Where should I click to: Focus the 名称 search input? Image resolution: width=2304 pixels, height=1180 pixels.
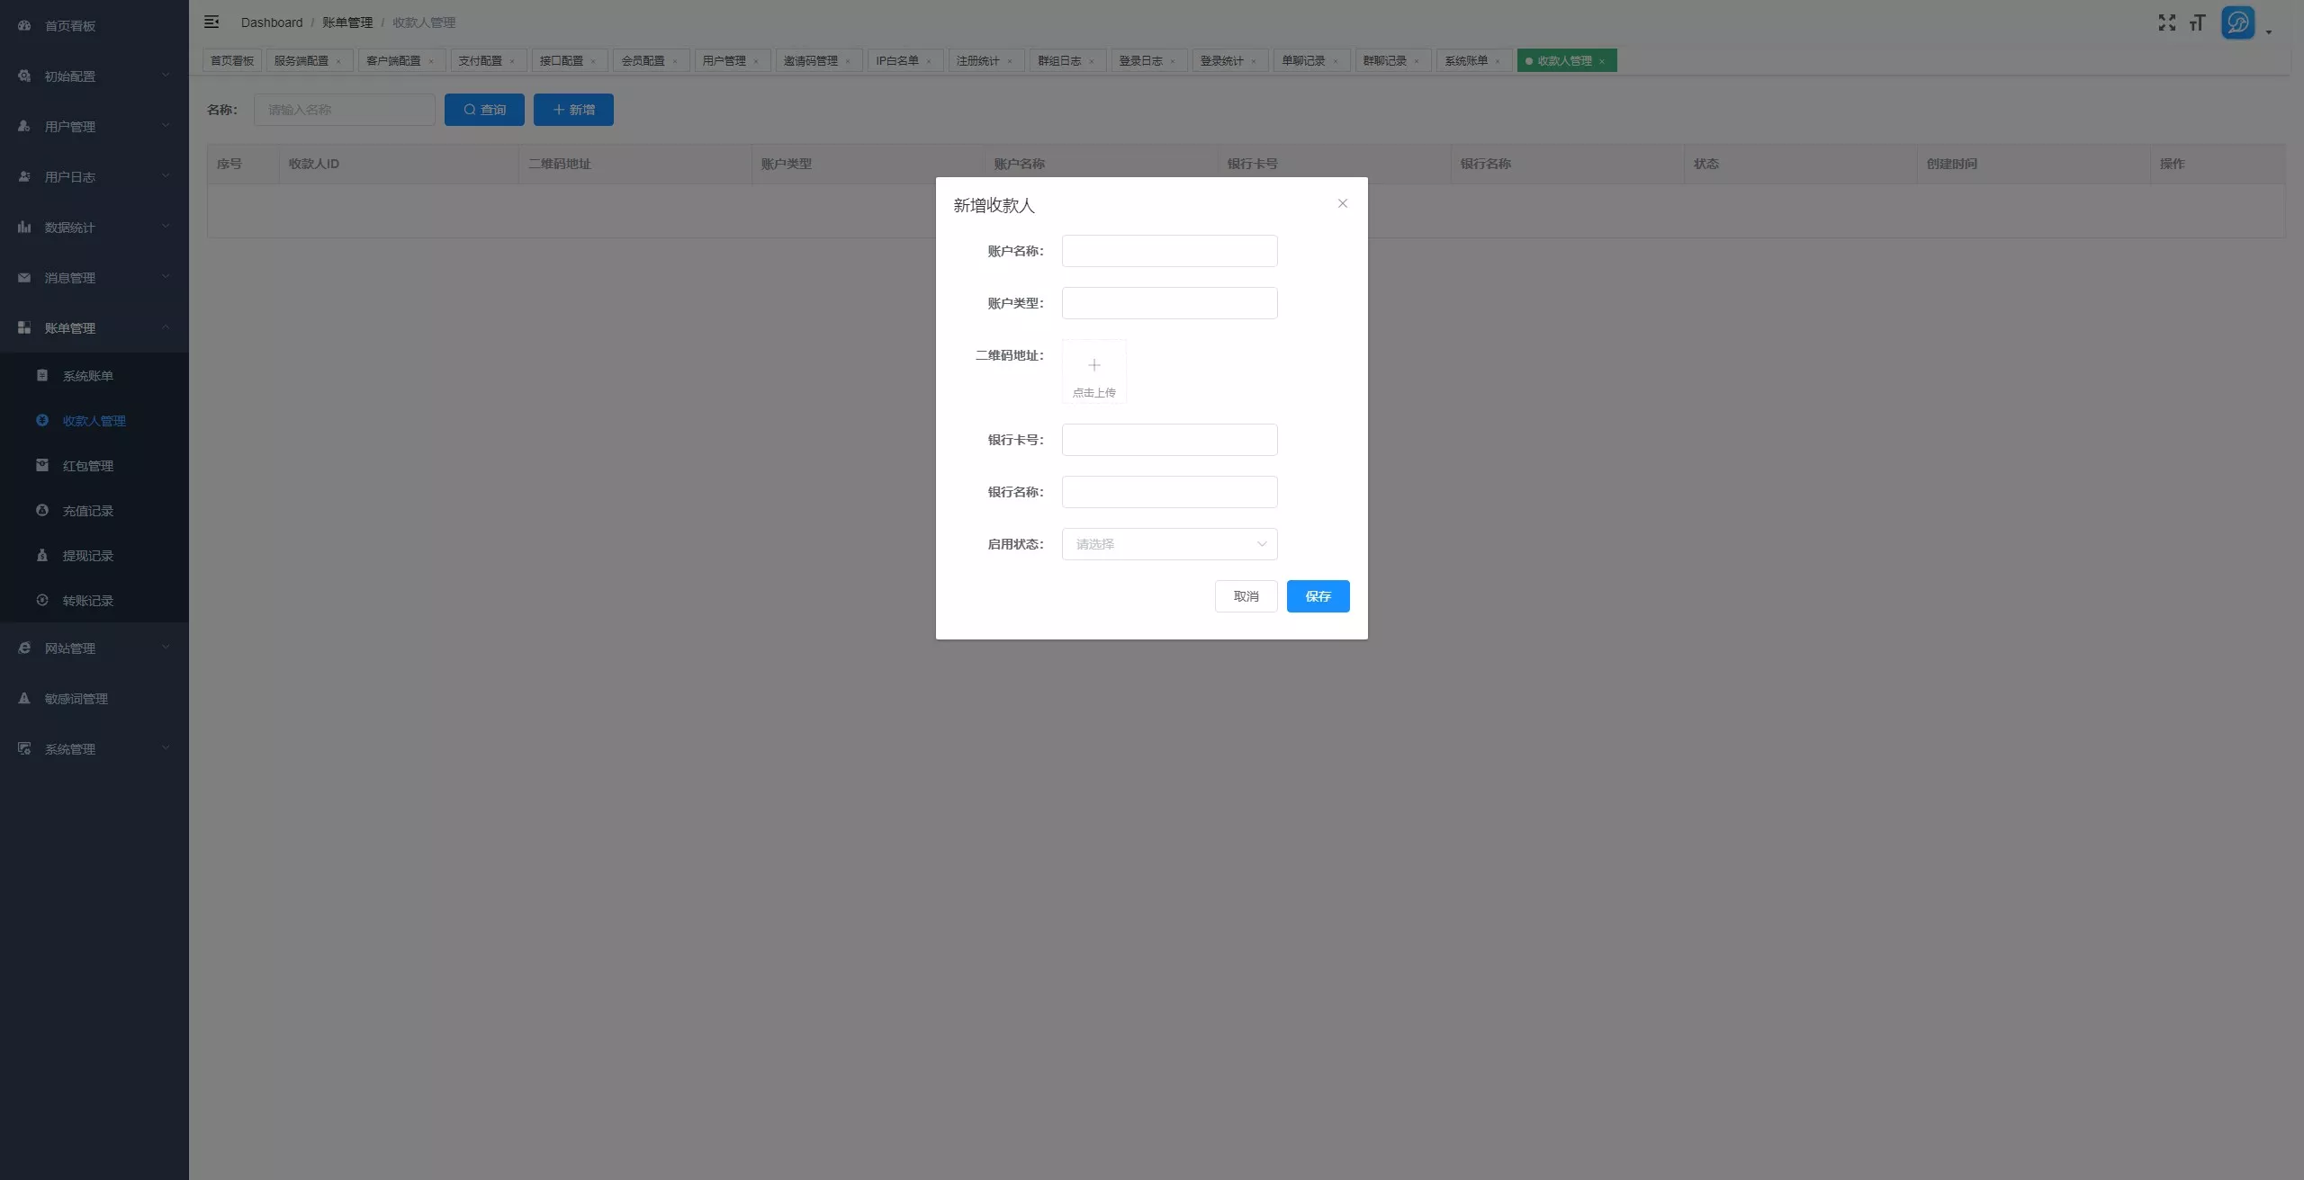[x=345, y=110]
